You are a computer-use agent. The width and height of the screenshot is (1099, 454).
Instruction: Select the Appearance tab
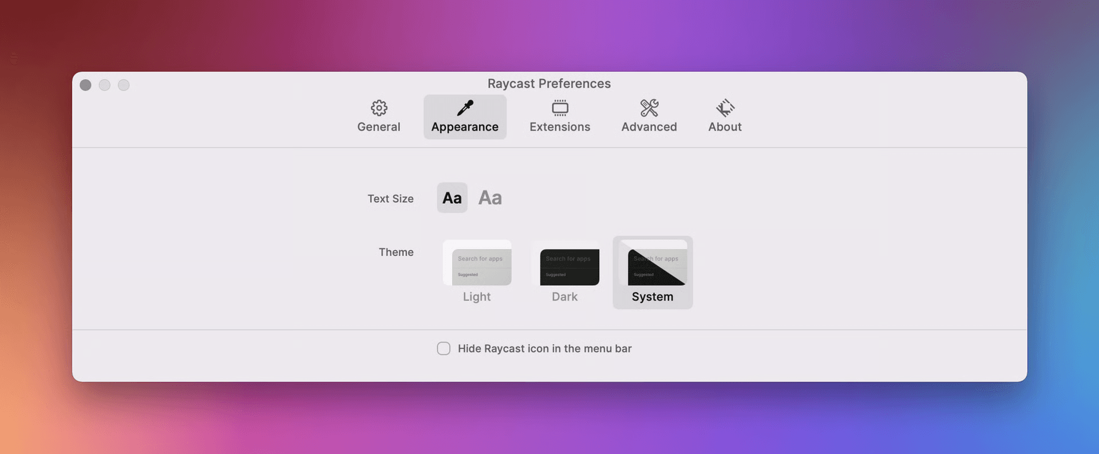[x=465, y=117]
